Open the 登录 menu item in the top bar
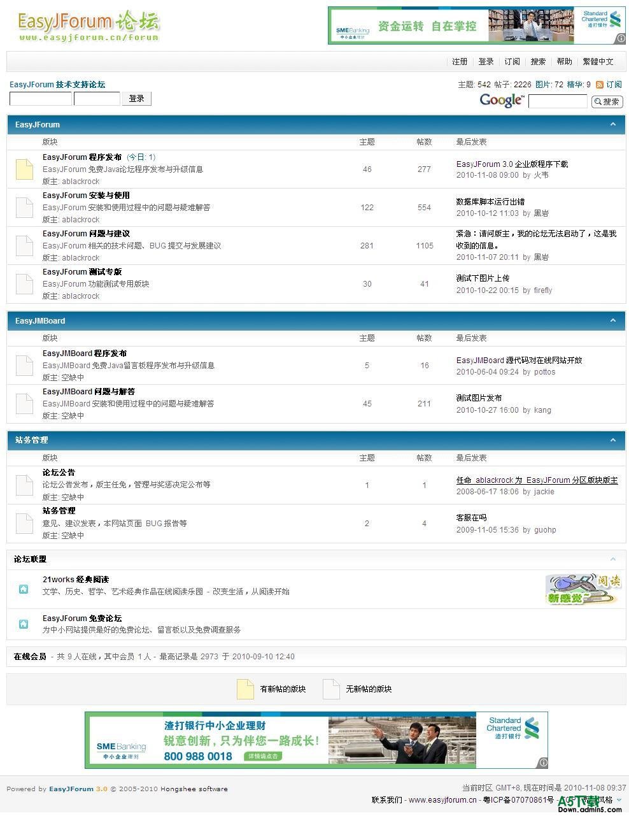This screenshot has height=816, width=629. tap(486, 62)
